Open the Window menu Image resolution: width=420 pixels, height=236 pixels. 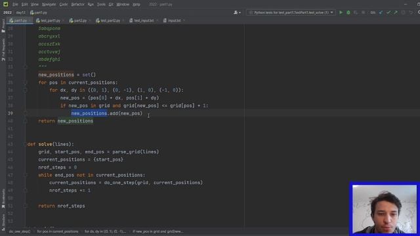tap(123, 5)
